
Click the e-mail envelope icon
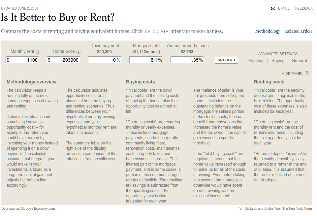click(273, 9)
